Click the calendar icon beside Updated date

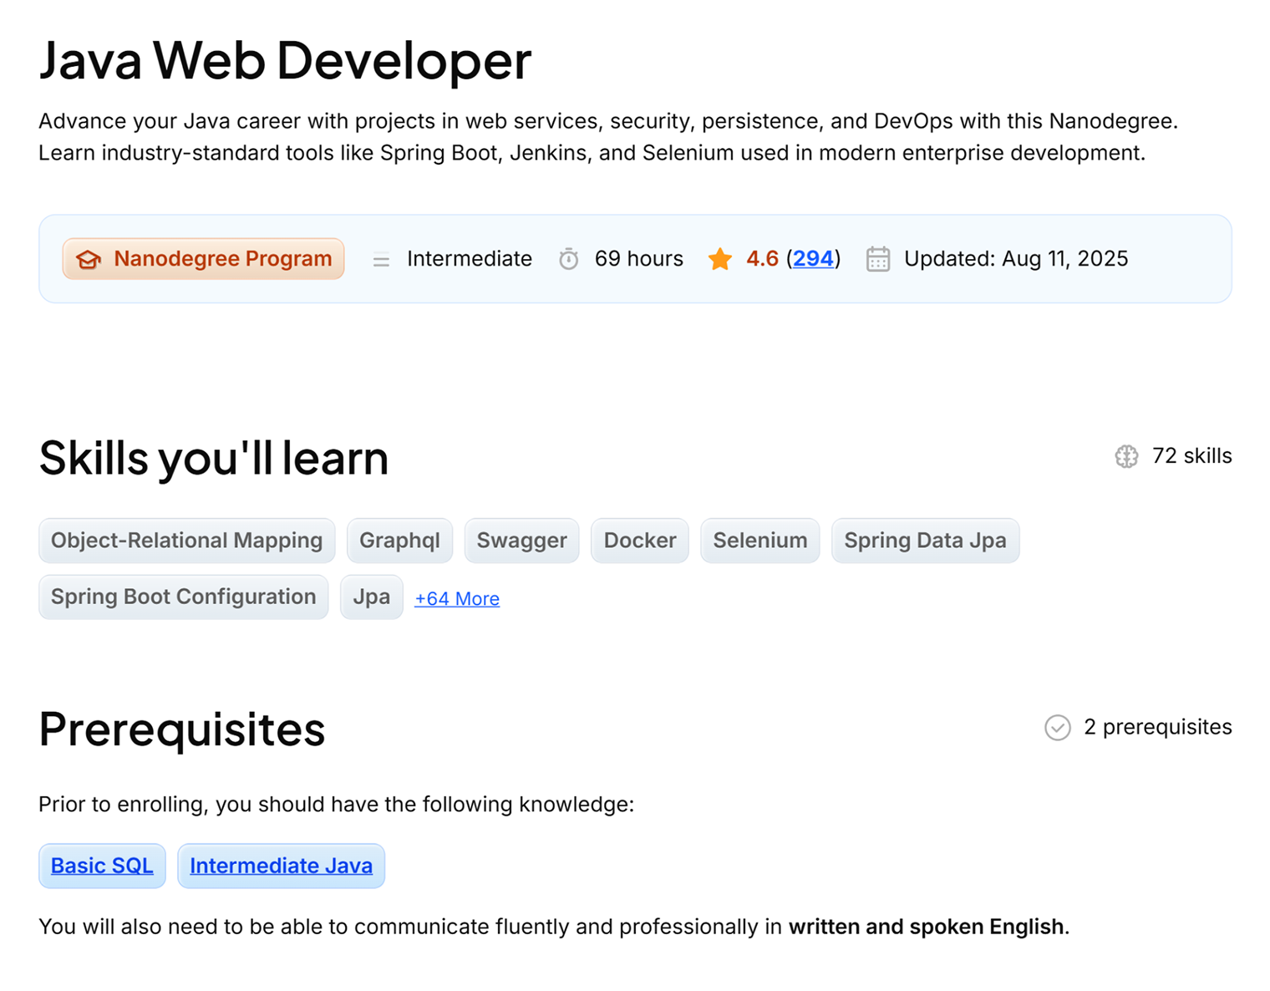point(877,259)
